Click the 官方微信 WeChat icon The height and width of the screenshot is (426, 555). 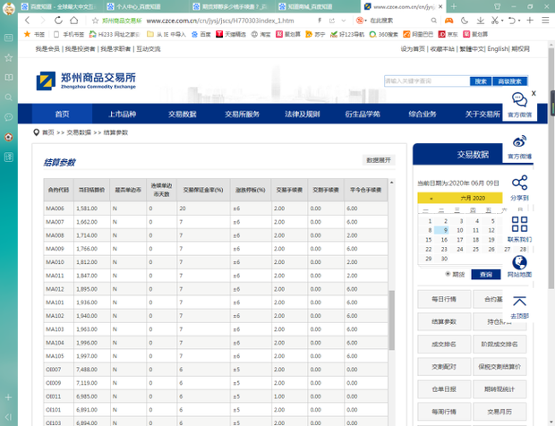pyautogui.click(x=519, y=99)
